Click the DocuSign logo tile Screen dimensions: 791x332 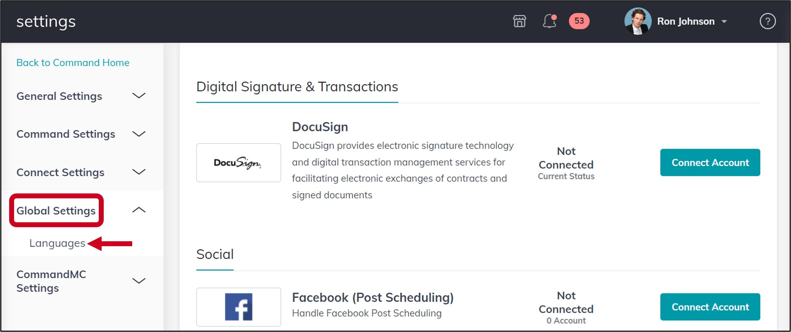pos(238,162)
